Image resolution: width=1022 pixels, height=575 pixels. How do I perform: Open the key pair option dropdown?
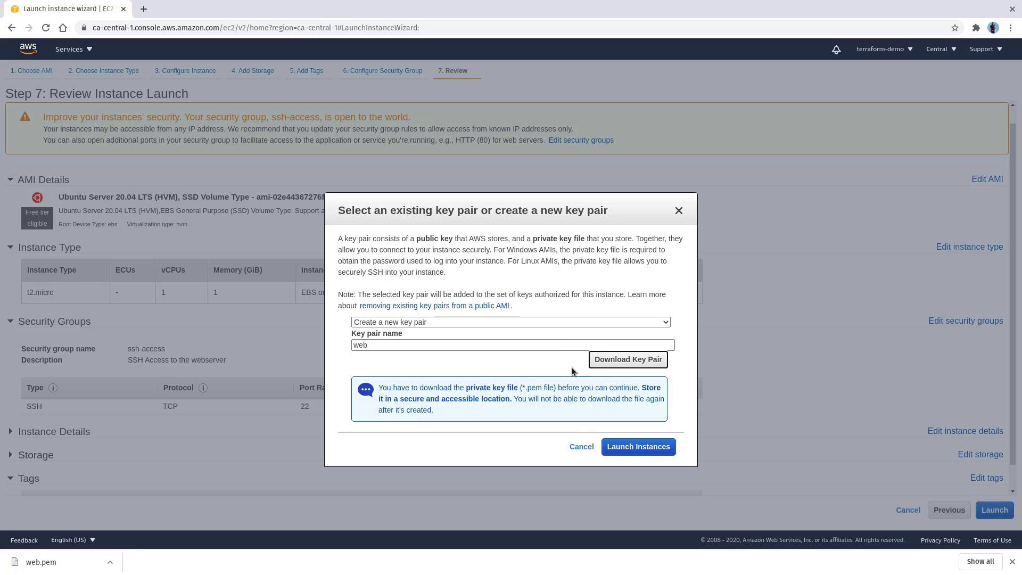click(510, 322)
